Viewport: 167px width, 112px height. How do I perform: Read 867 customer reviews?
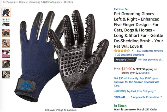(150, 51)
